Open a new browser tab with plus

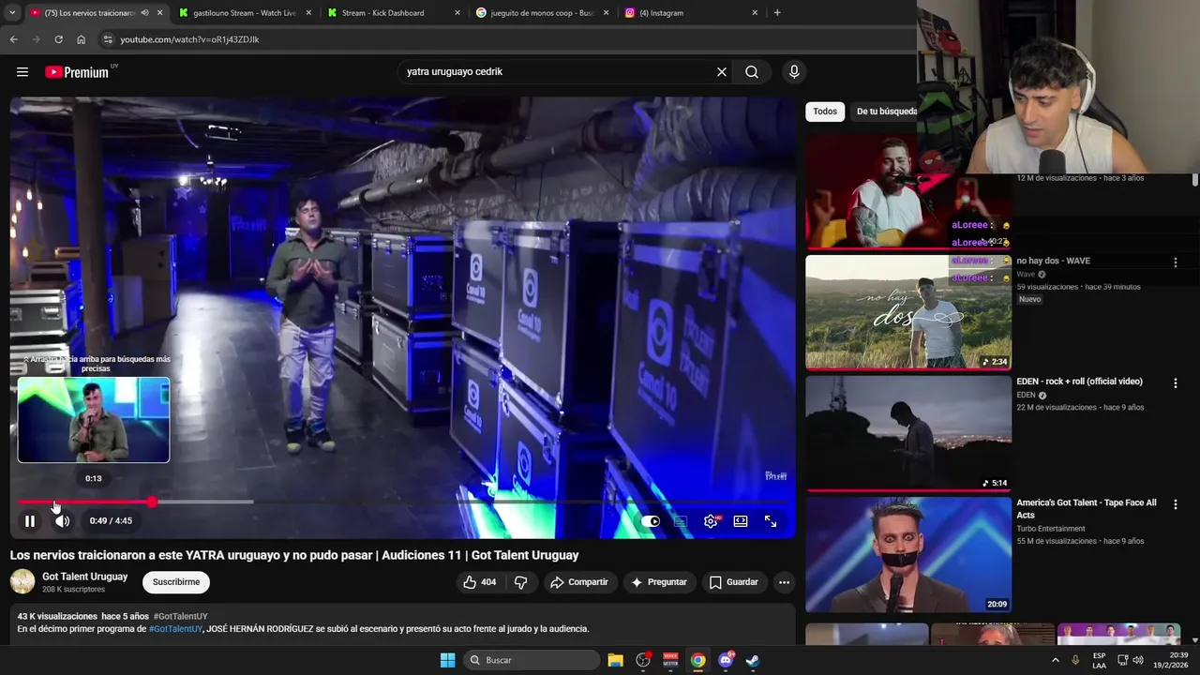(x=777, y=13)
